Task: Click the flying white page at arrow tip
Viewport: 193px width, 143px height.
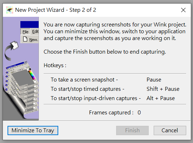Action: (x=15, y=45)
